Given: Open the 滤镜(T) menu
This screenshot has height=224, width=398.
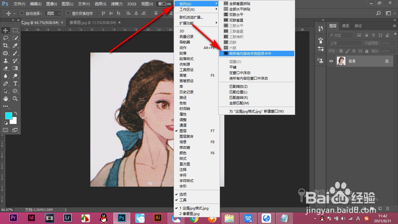Looking at the screenshot, I should 117,4.
